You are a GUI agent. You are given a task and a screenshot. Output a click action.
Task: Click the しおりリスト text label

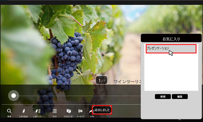38,117
